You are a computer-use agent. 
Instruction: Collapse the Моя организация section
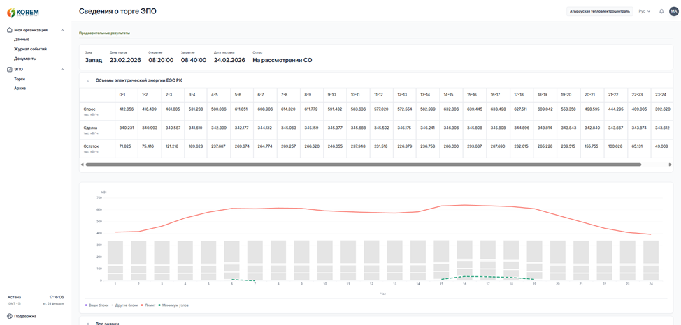click(x=62, y=30)
